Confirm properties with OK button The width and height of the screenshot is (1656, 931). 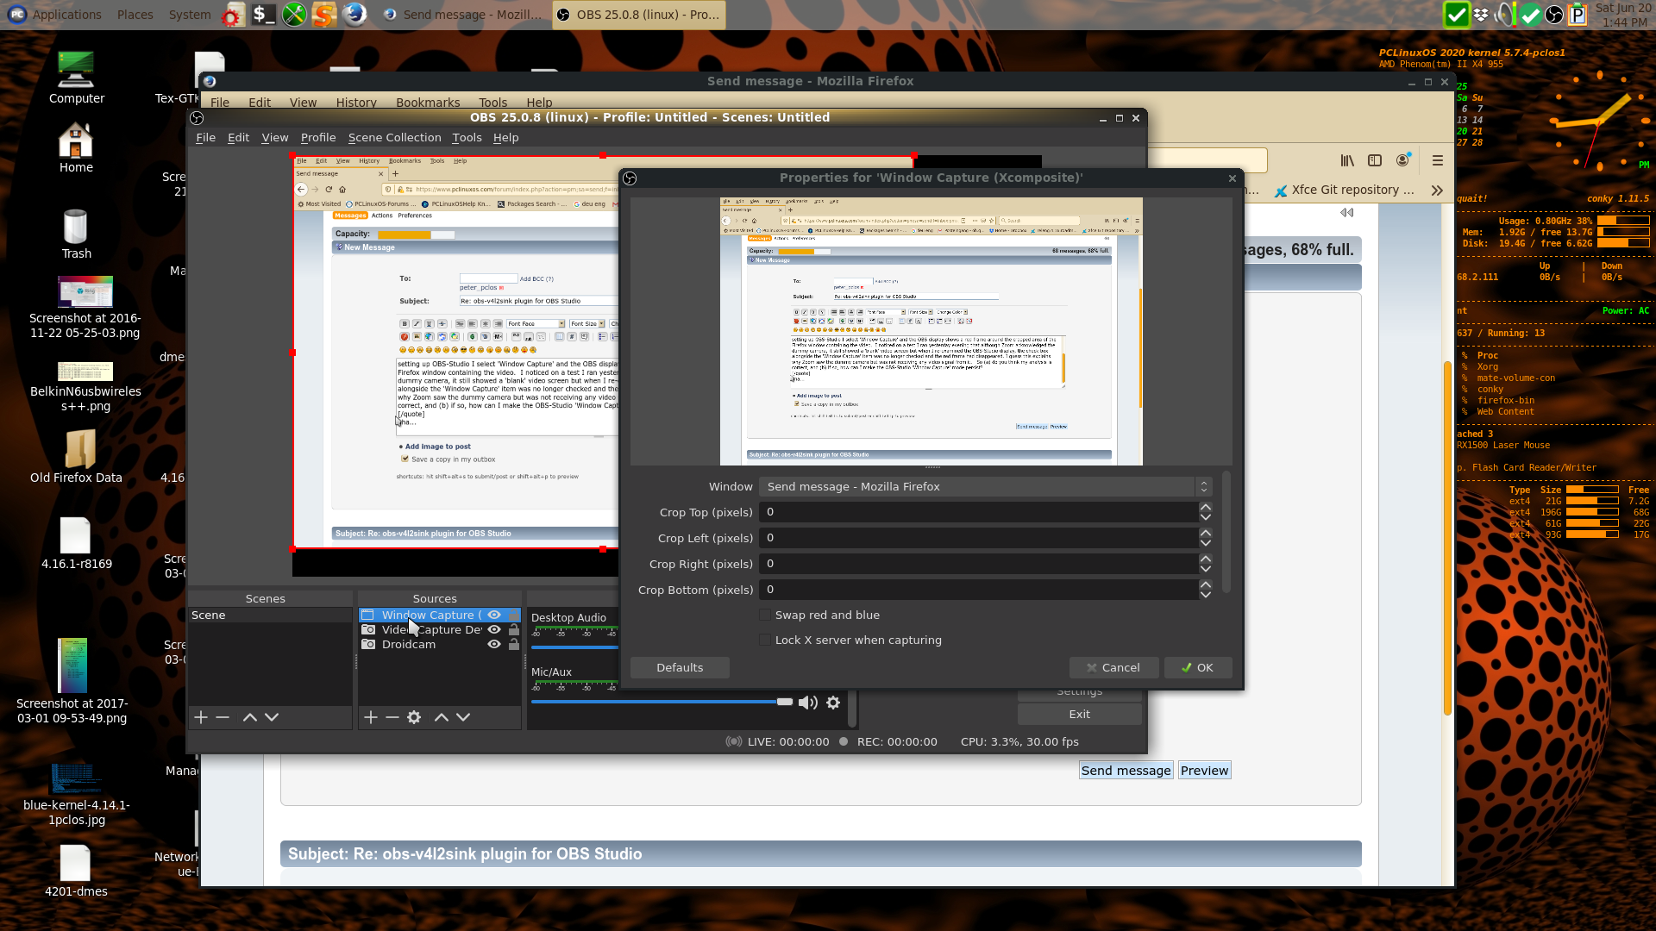1197,667
